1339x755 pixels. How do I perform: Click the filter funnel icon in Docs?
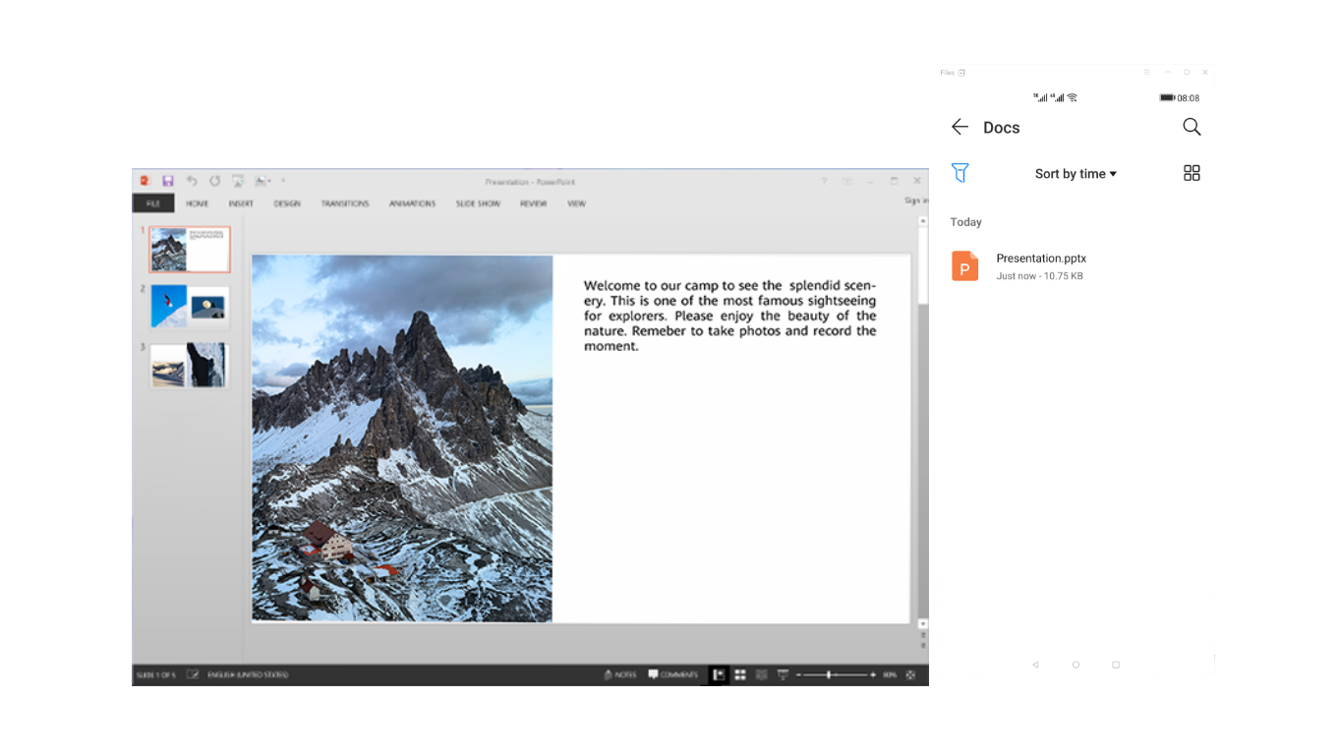[x=961, y=173]
